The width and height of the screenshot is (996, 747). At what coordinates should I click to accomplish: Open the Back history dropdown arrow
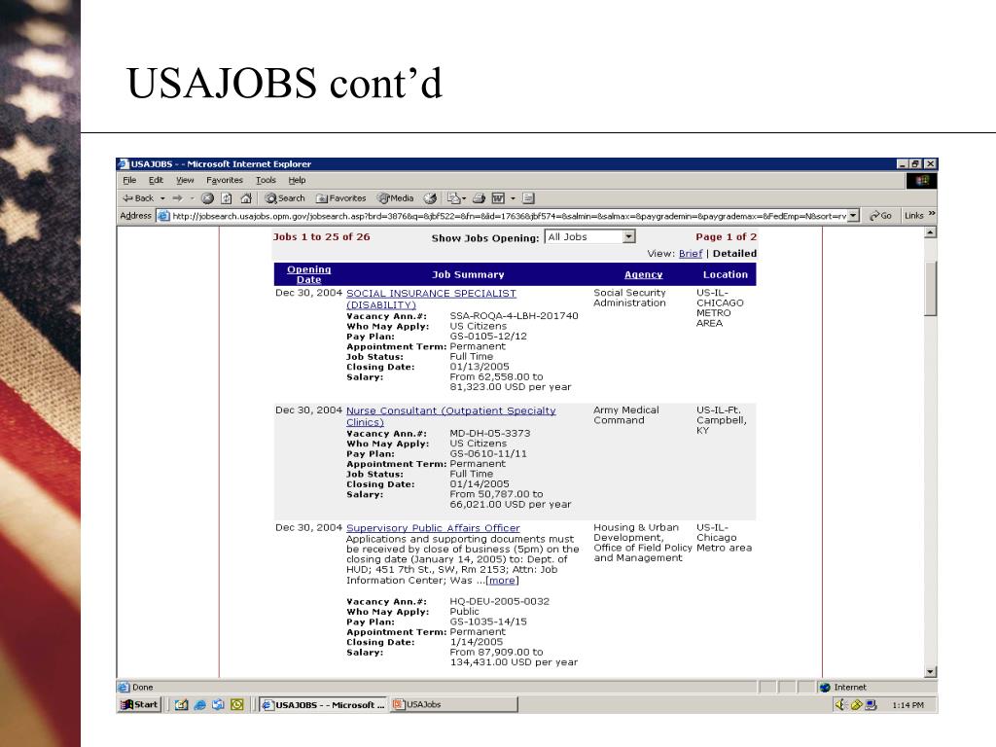click(x=162, y=198)
